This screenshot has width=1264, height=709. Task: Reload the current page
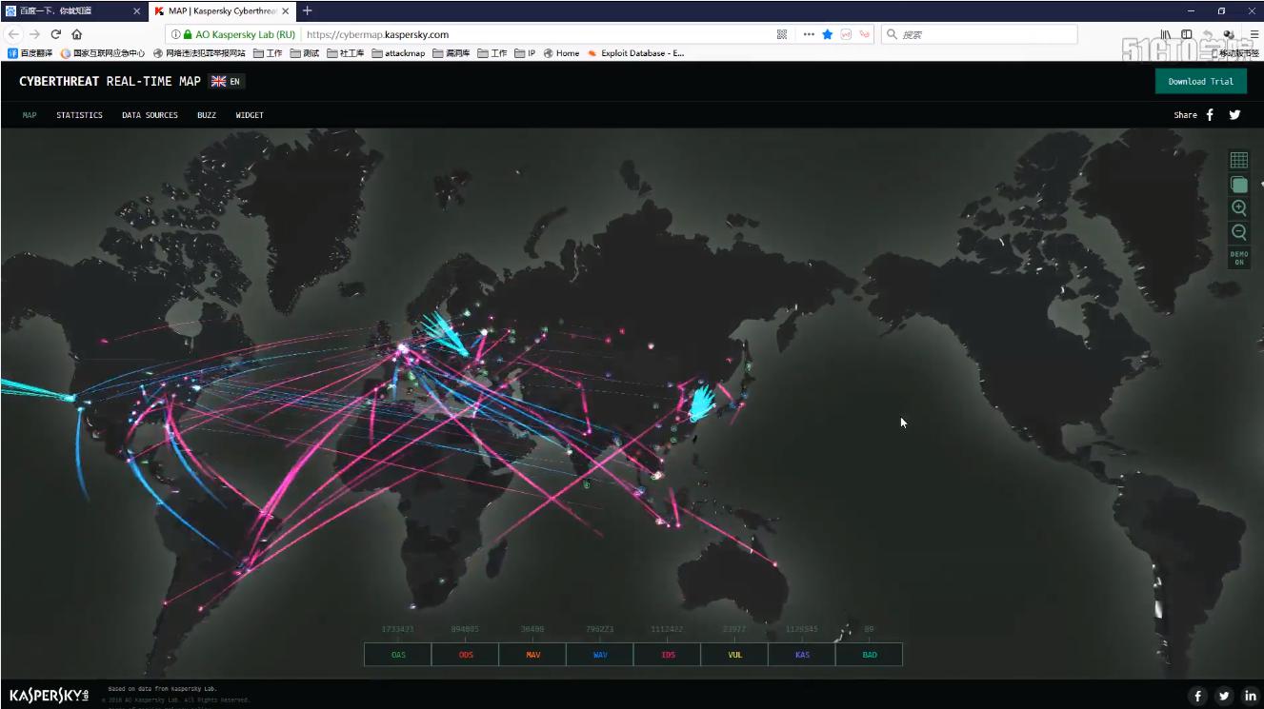click(x=56, y=34)
